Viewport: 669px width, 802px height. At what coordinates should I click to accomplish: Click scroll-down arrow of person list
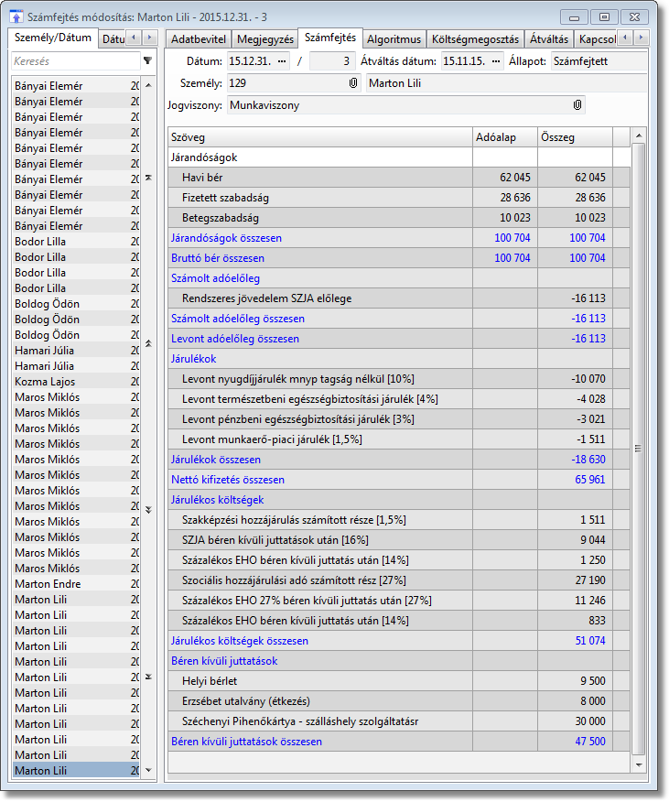(148, 770)
